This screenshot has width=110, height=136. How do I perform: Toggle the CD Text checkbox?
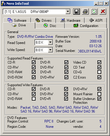coord(99,67)
